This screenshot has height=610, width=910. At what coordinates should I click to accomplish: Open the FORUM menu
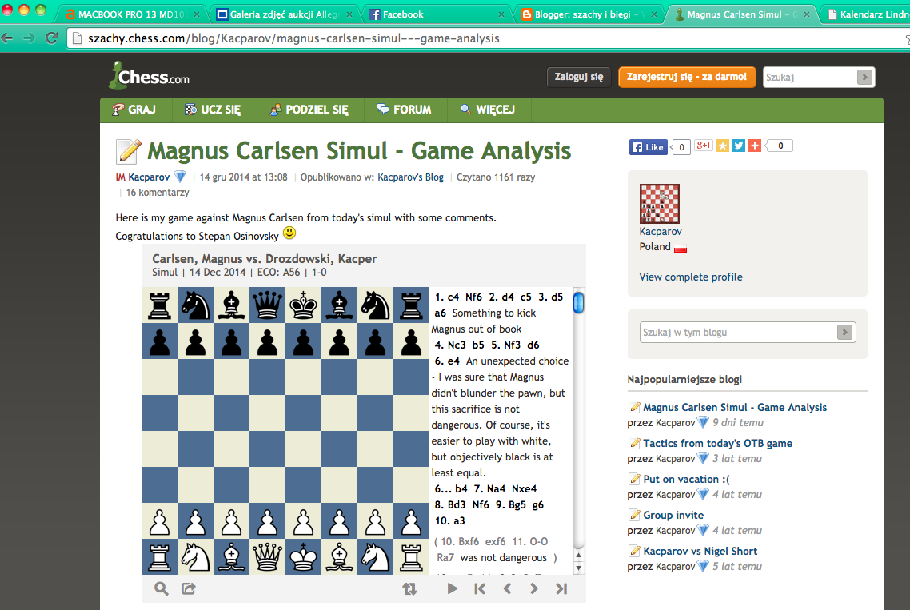405,110
